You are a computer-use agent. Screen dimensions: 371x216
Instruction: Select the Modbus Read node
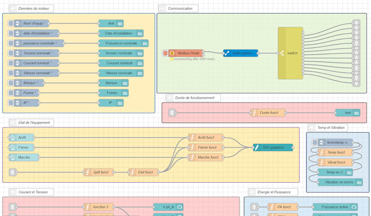pyautogui.click(x=186, y=53)
